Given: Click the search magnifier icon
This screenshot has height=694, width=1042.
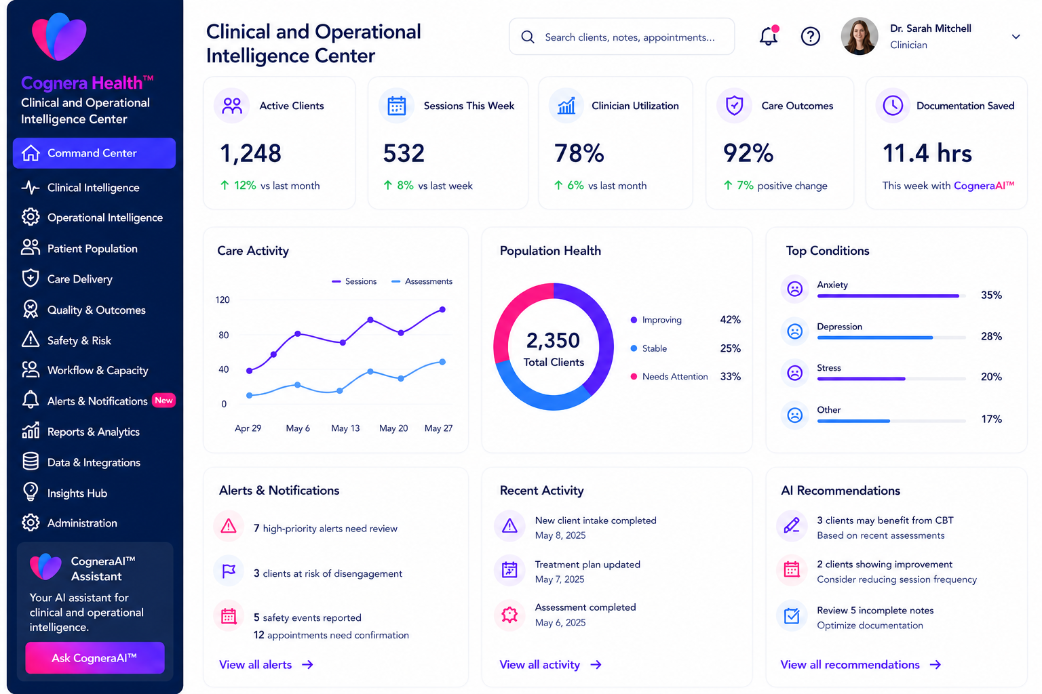Looking at the screenshot, I should [x=528, y=37].
